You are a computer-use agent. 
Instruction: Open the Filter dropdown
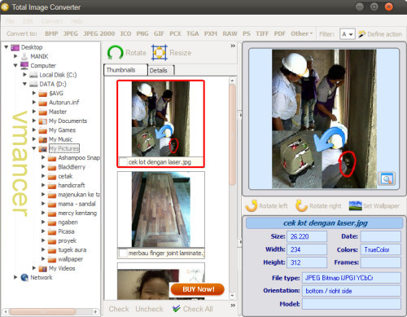(348, 34)
